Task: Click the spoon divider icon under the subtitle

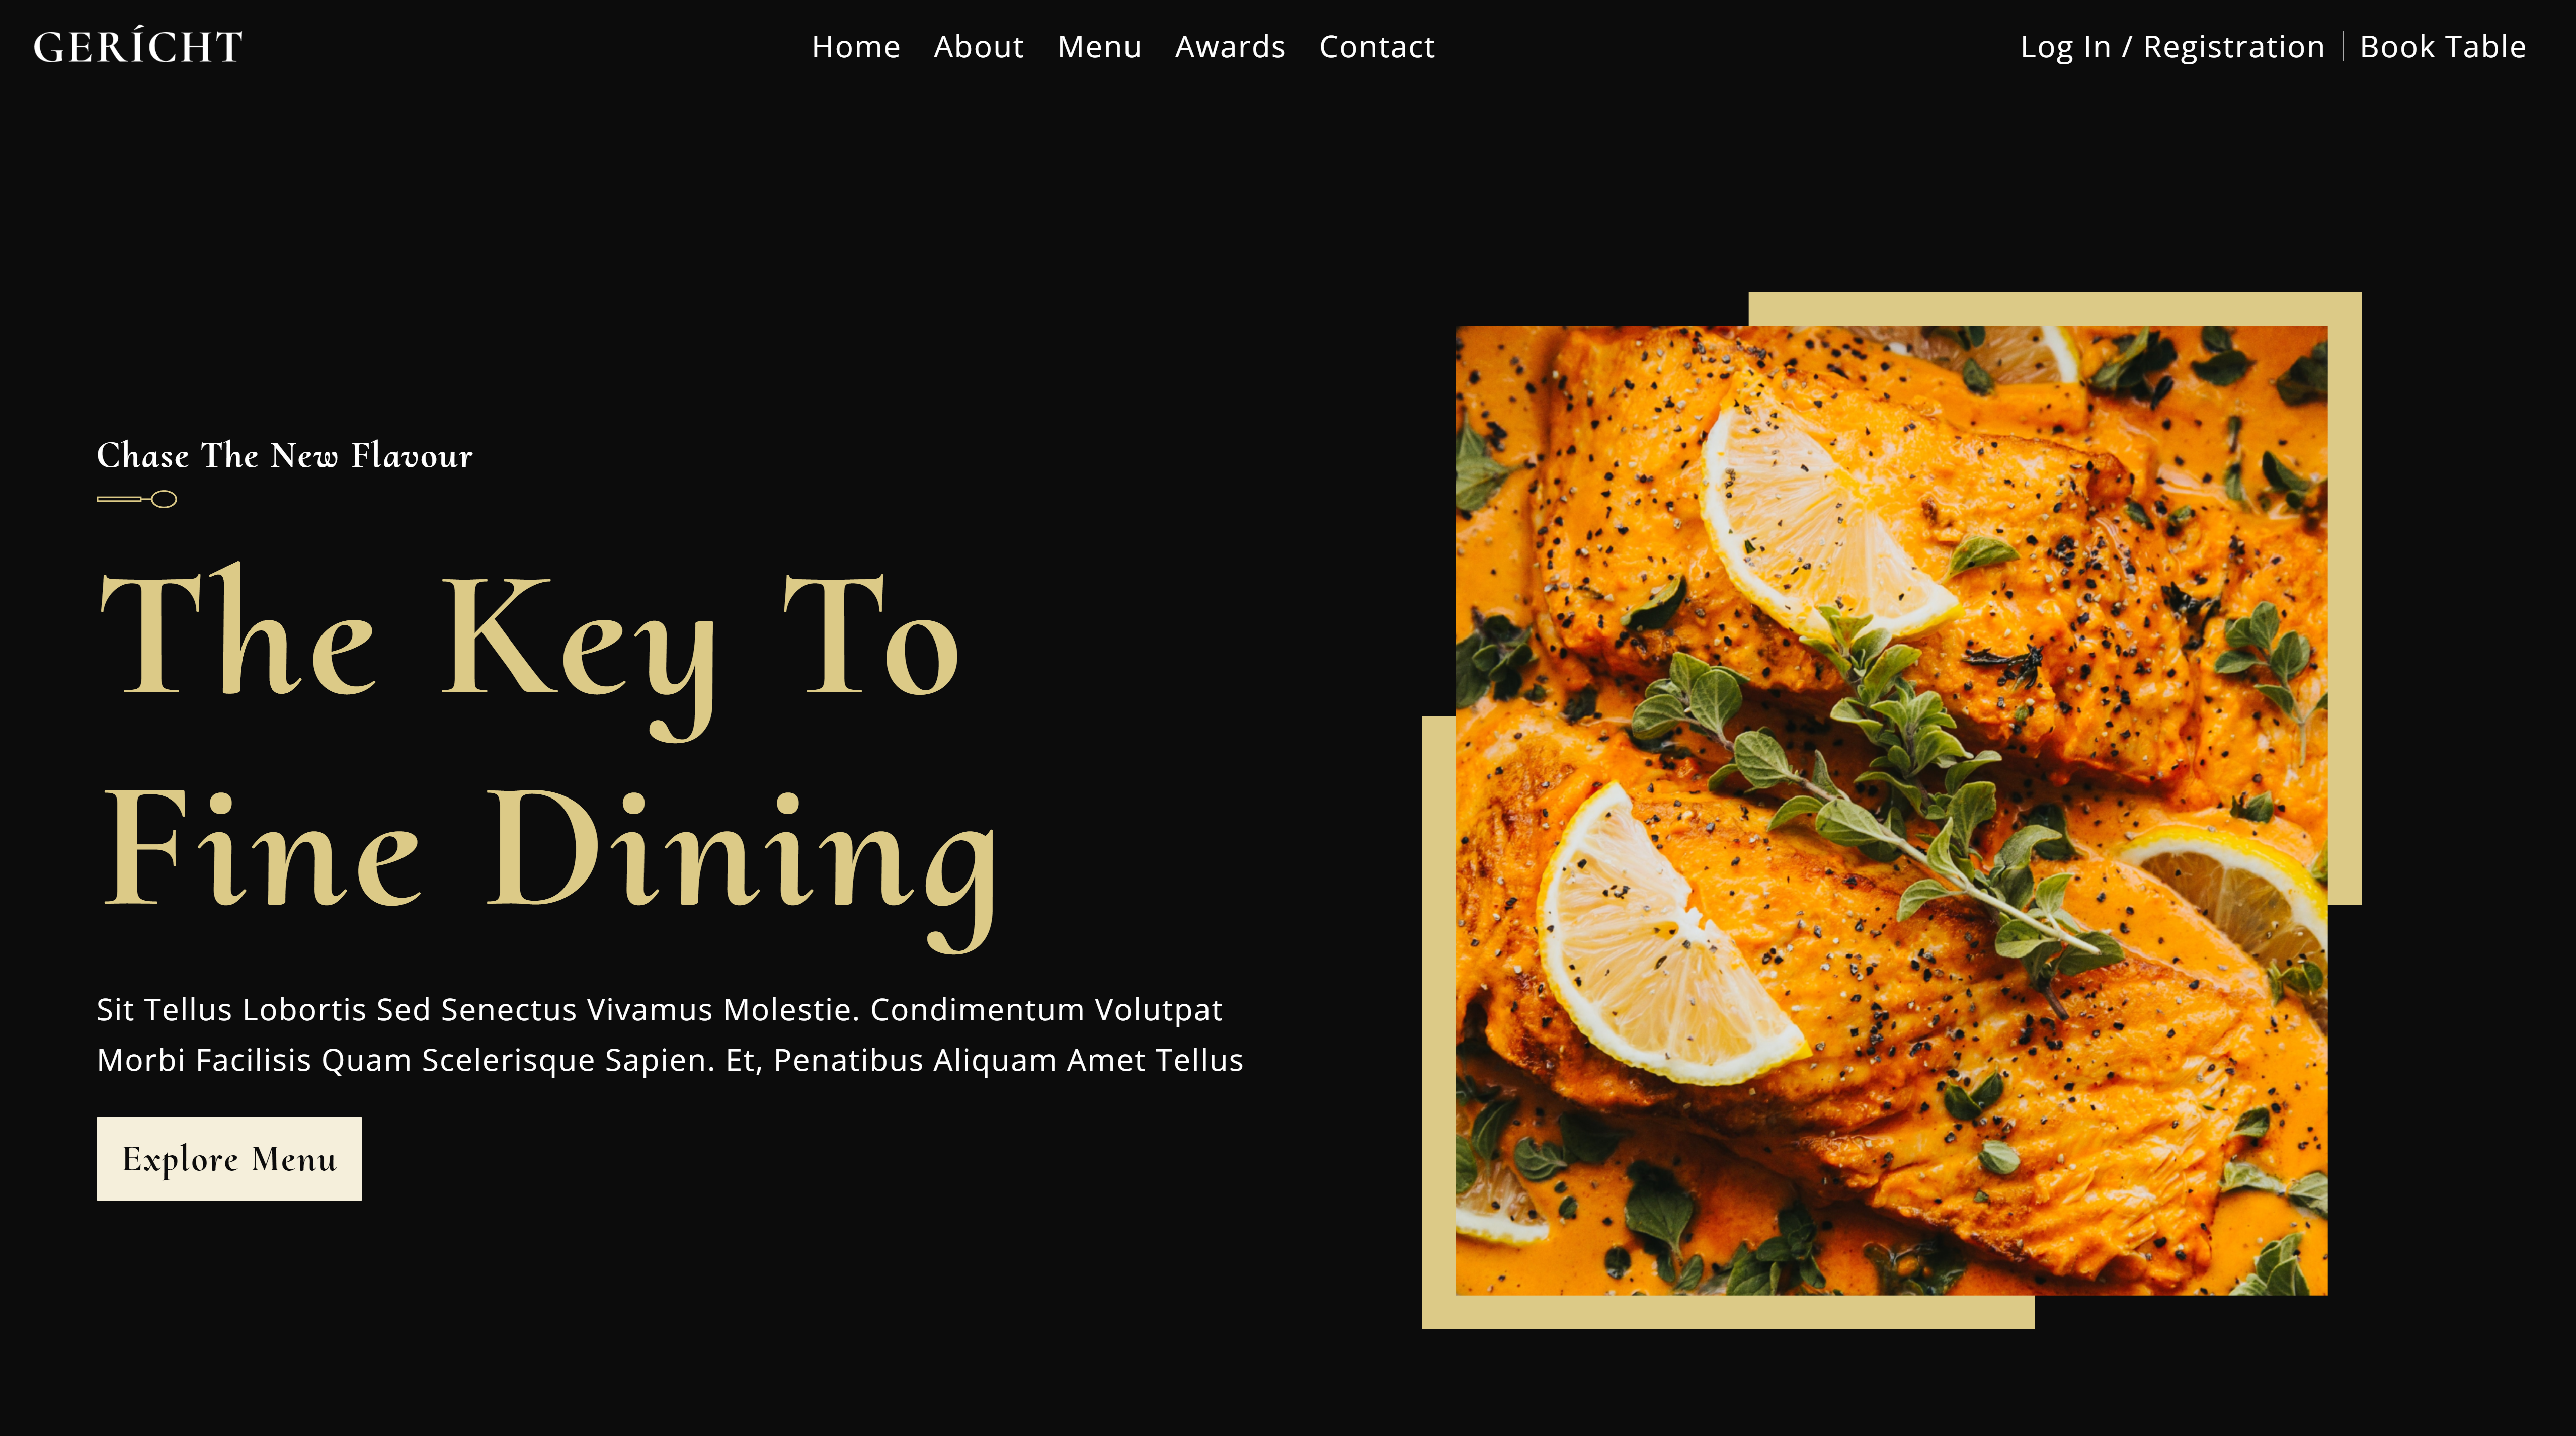Action: click(137, 499)
